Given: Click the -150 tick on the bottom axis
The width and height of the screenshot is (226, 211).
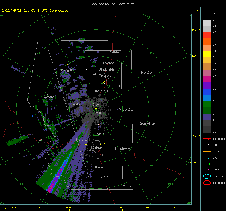Looking at the screenshot, I should [15, 208].
